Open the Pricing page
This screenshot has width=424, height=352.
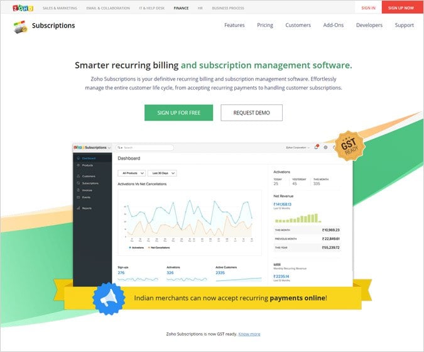click(x=265, y=25)
